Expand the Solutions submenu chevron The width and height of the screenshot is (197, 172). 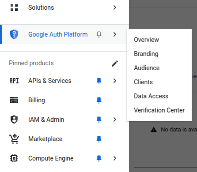click(x=115, y=7)
